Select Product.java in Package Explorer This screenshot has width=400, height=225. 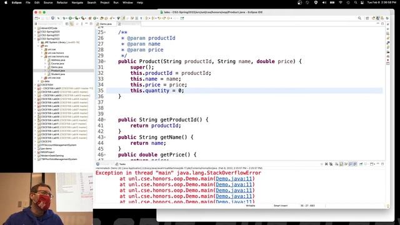[x=57, y=71]
